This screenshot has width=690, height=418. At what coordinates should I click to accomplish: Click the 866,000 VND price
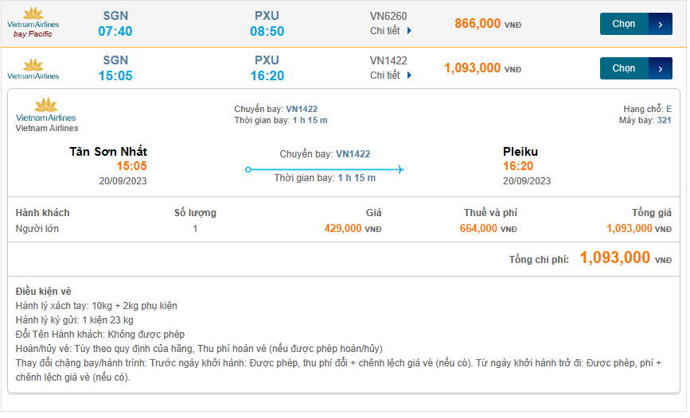pyautogui.click(x=478, y=24)
